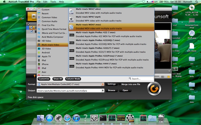Select Multi-track MP4 format icon
The image size is (201, 125).
click(x=71, y=19)
